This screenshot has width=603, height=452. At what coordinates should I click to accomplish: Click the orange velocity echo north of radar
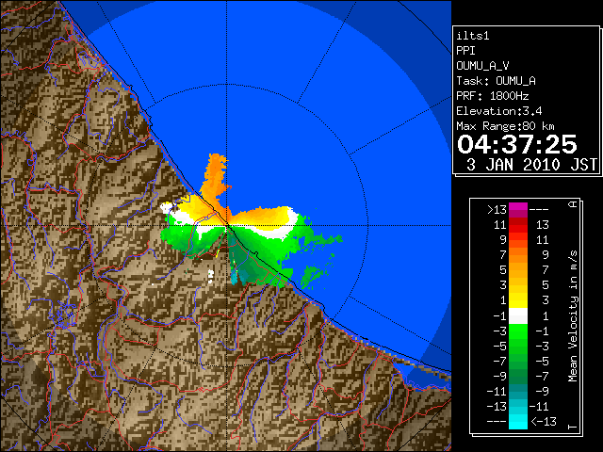(x=215, y=177)
